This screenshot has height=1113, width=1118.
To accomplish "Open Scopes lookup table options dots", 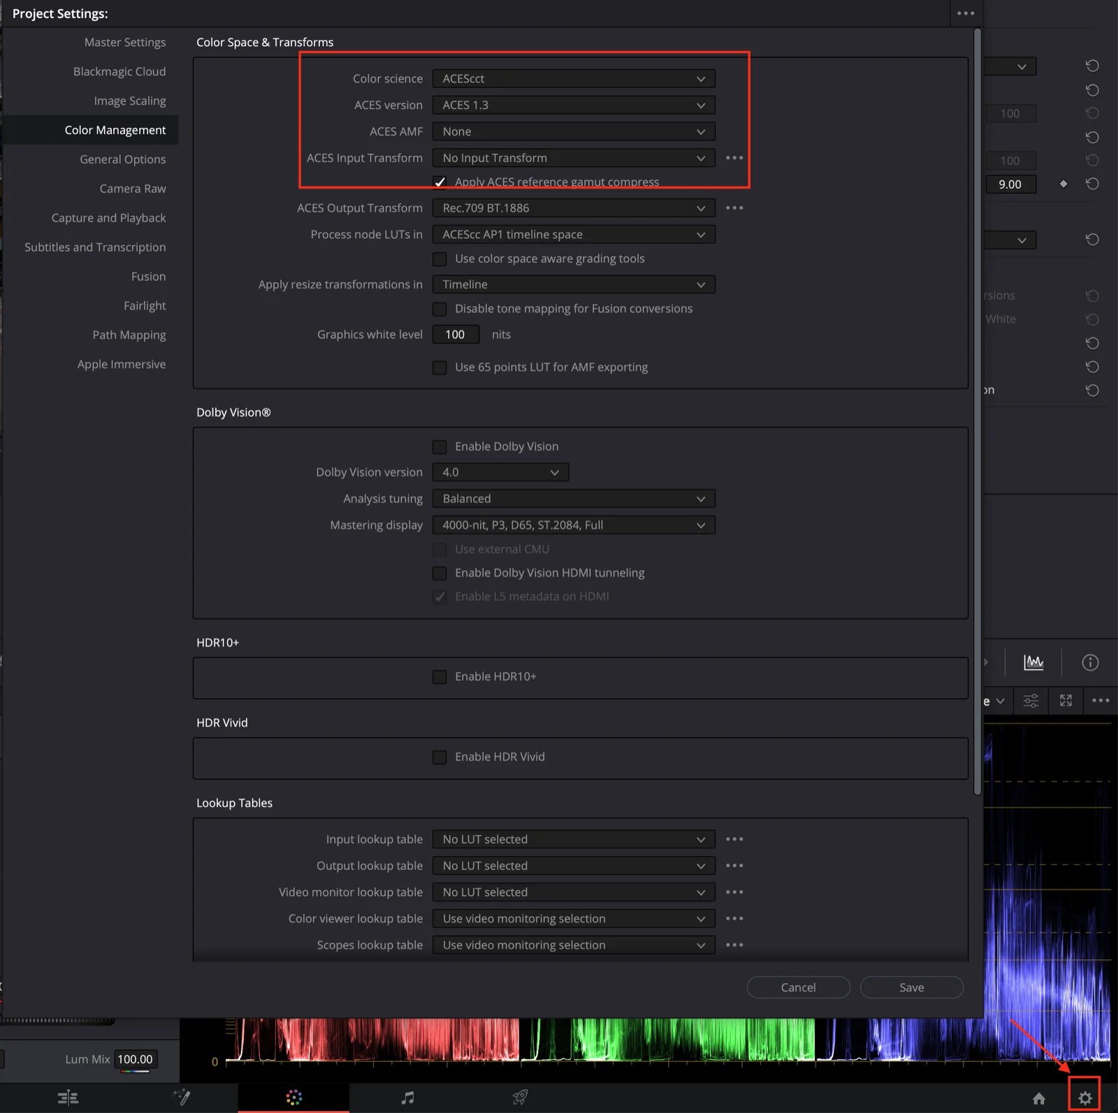I will [x=734, y=945].
